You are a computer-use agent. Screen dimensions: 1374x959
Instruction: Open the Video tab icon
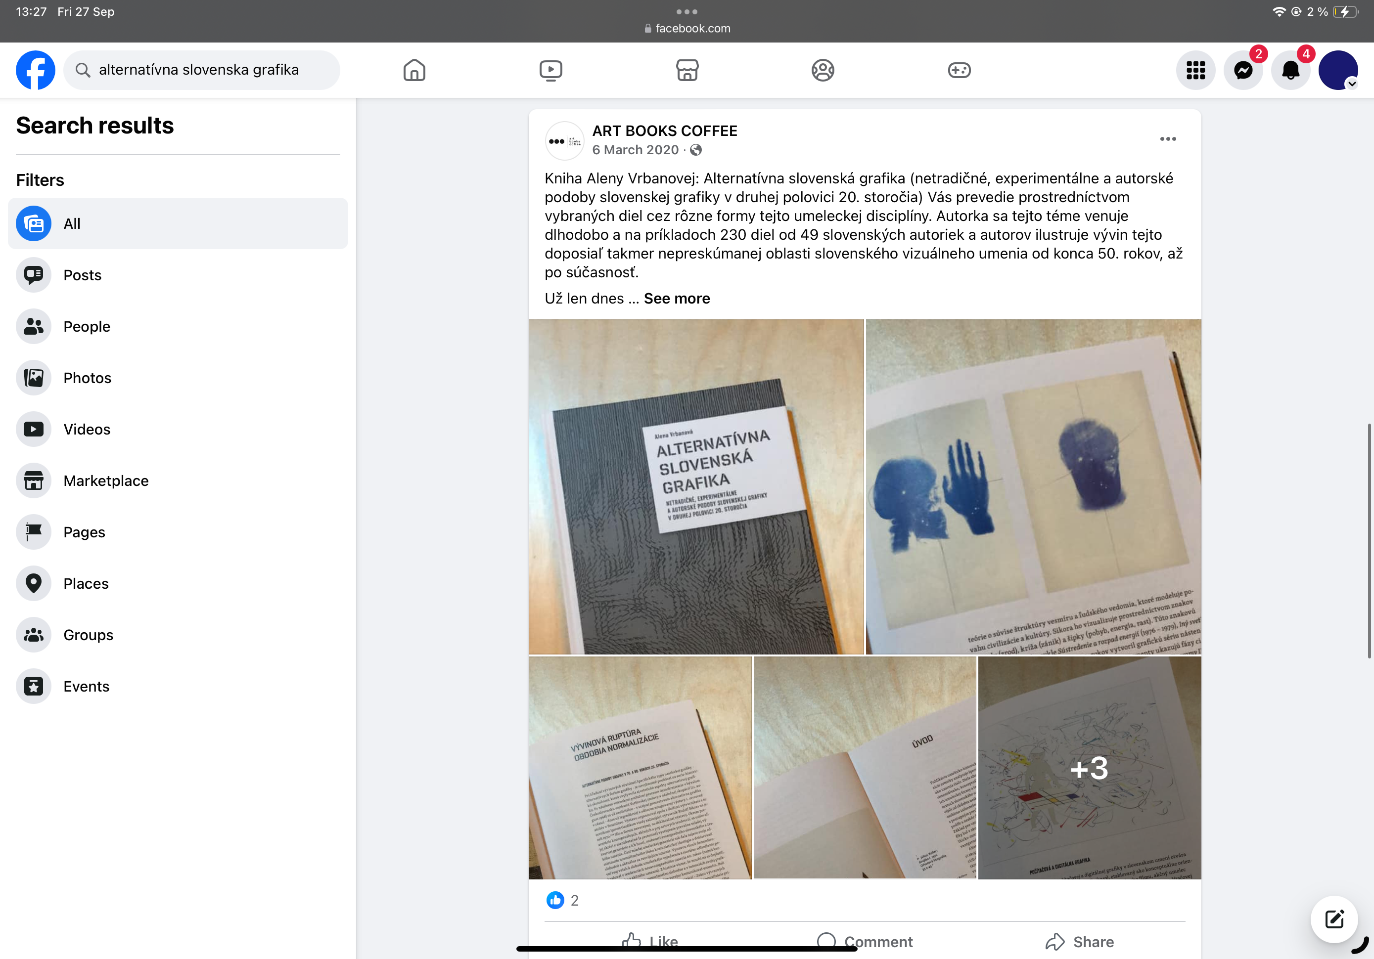[550, 70]
